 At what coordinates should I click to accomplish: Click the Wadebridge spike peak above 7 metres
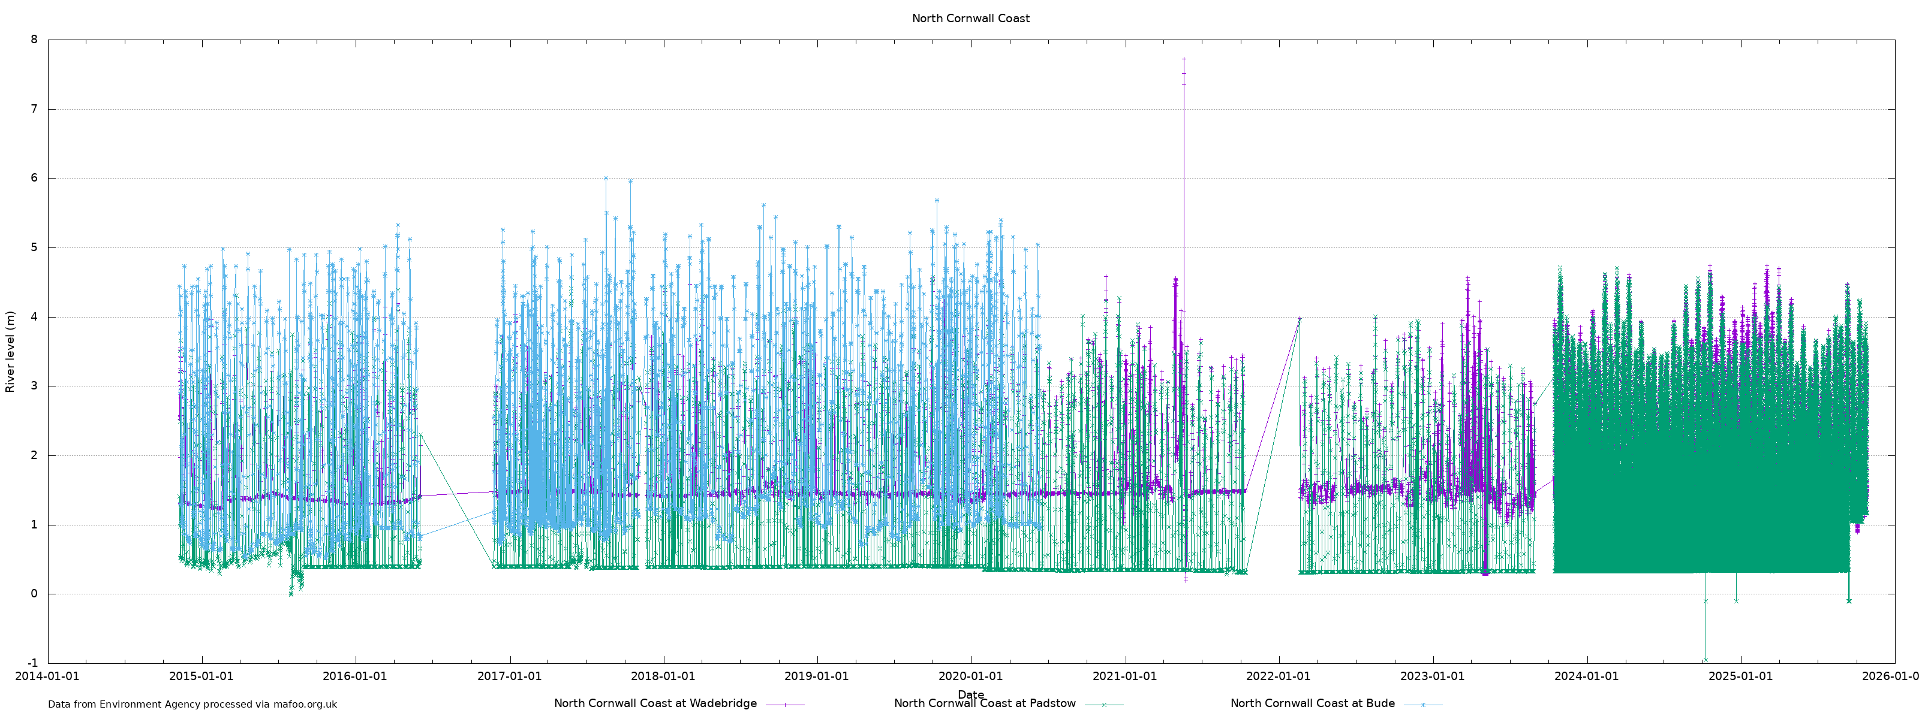(1184, 59)
